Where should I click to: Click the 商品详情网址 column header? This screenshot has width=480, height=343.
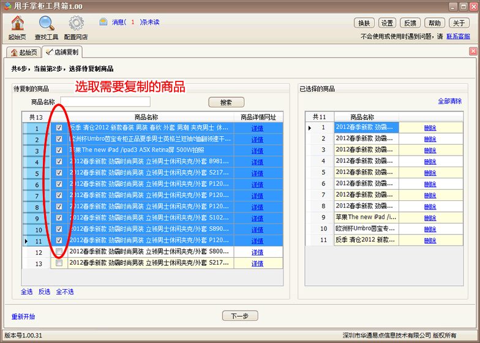point(258,117)
